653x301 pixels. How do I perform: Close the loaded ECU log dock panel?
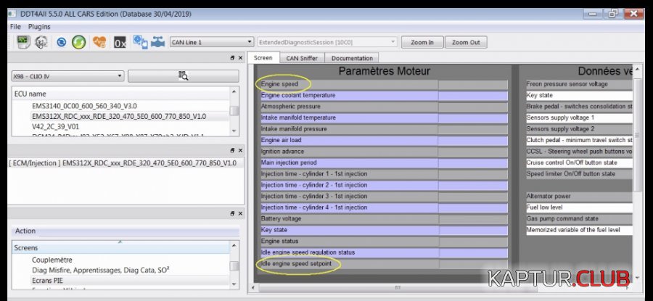[240, 150]
